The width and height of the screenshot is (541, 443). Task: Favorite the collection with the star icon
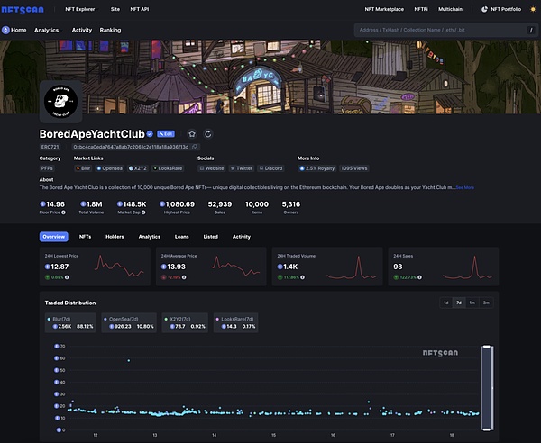point(191,133)
